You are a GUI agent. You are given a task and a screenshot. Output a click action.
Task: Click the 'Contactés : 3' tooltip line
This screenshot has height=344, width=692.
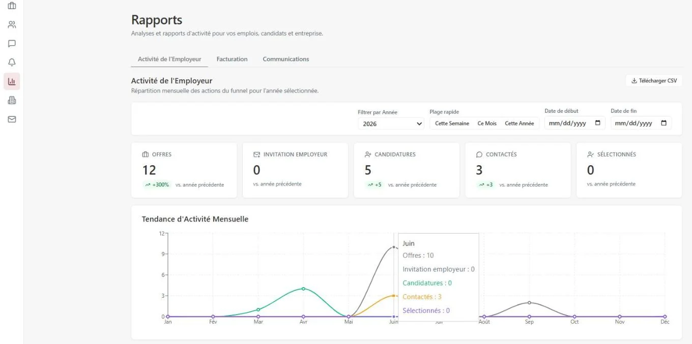[422, 297]
